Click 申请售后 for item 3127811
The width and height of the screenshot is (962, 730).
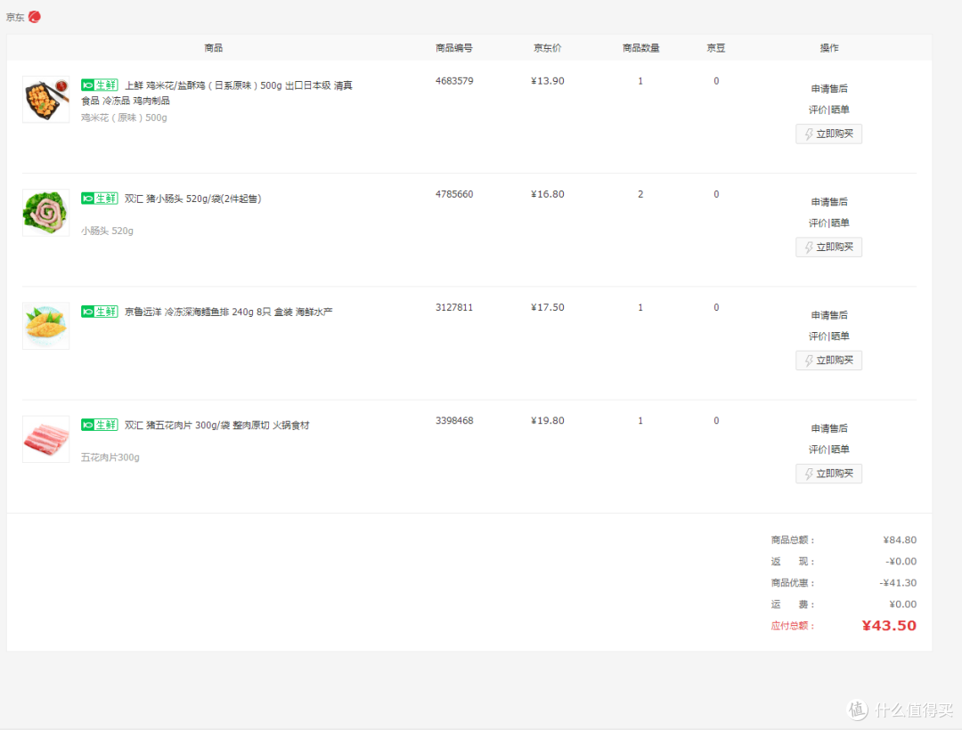829,315
